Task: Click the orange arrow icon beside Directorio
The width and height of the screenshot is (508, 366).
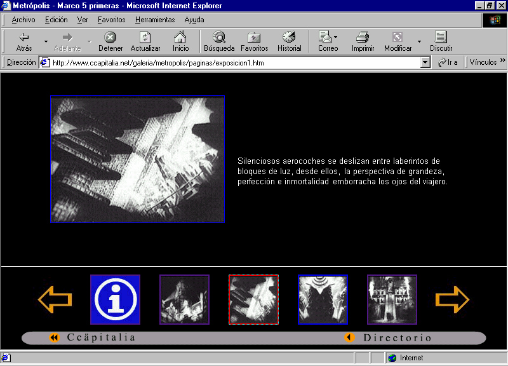Action: pyautogui.click(x=350, y=337)
